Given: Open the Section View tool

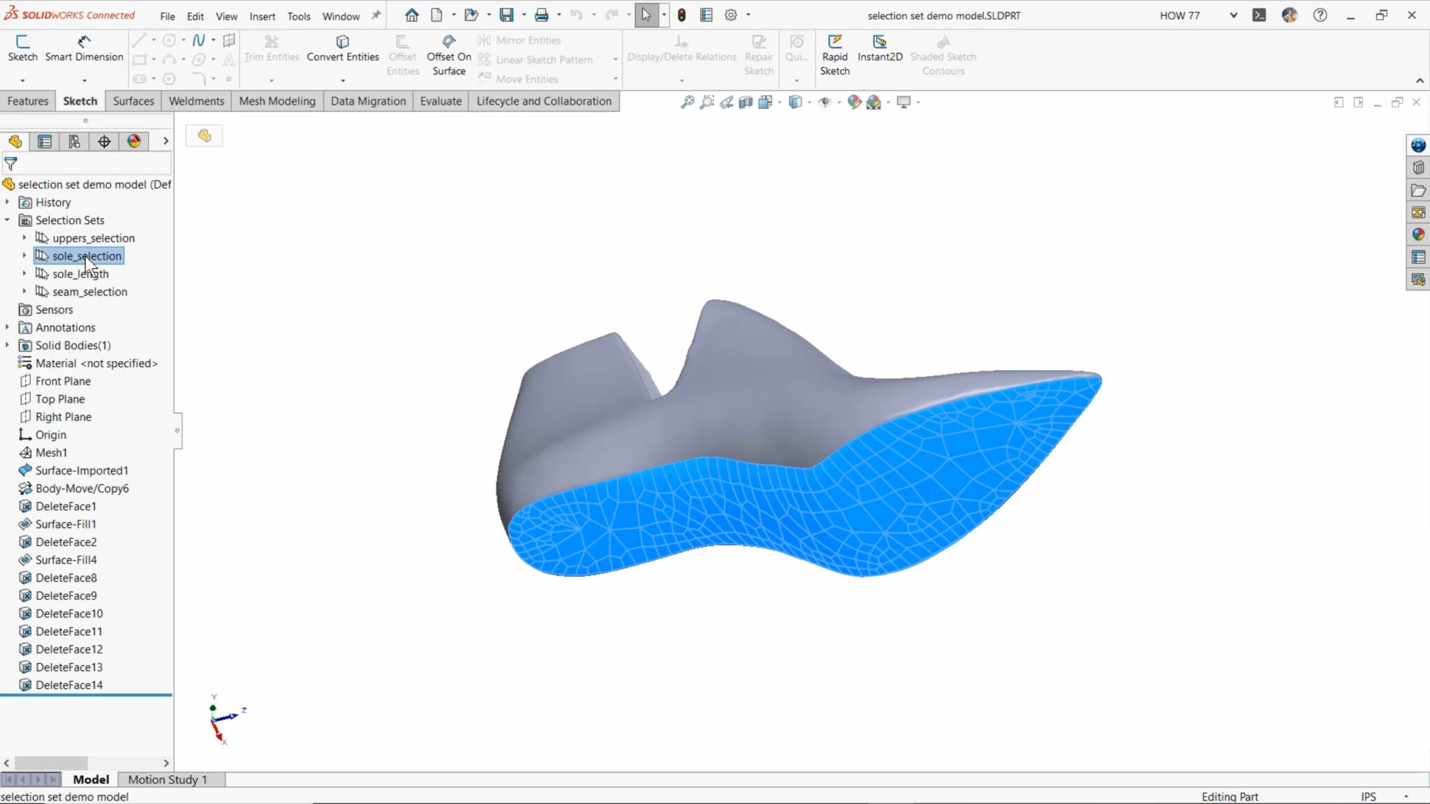Looking at the screenshot, I should pyautogui.click(x=744, y=102).
